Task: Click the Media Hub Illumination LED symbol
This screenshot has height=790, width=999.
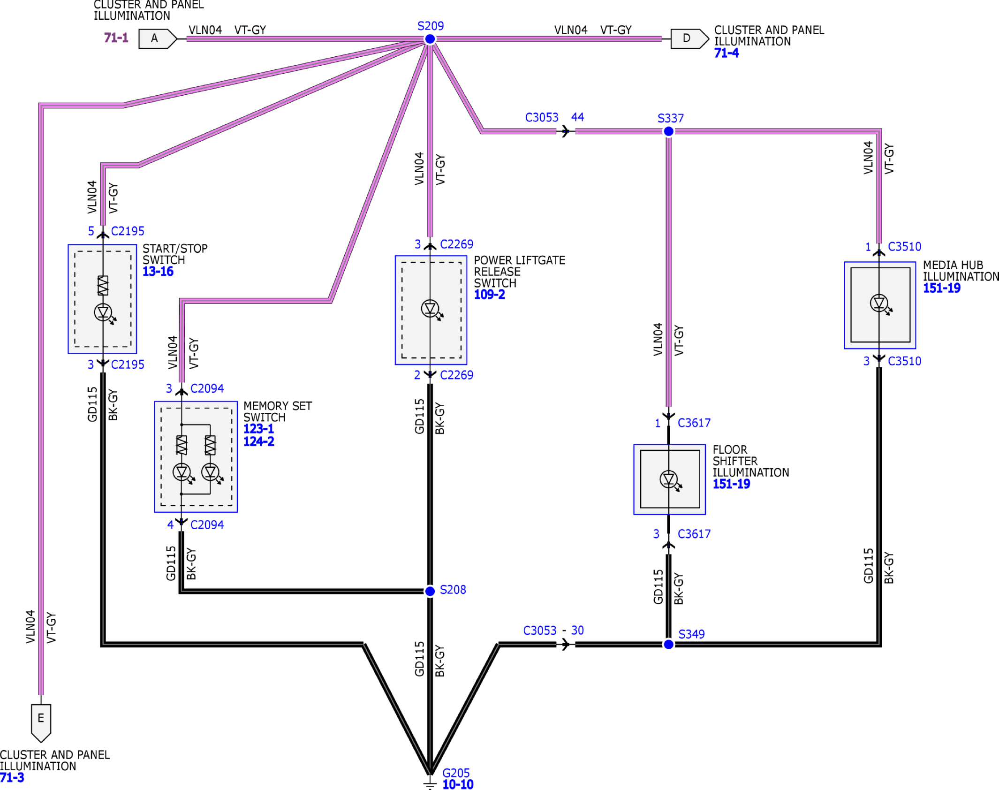Action: coord(880,304)
